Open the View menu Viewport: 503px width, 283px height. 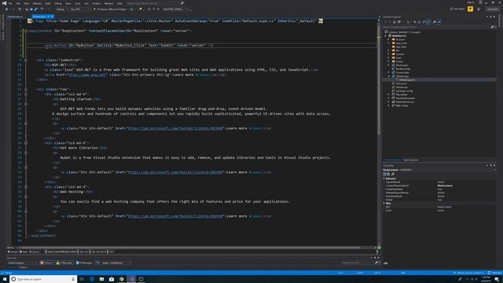pyautogui.click(x=26, y=3)
